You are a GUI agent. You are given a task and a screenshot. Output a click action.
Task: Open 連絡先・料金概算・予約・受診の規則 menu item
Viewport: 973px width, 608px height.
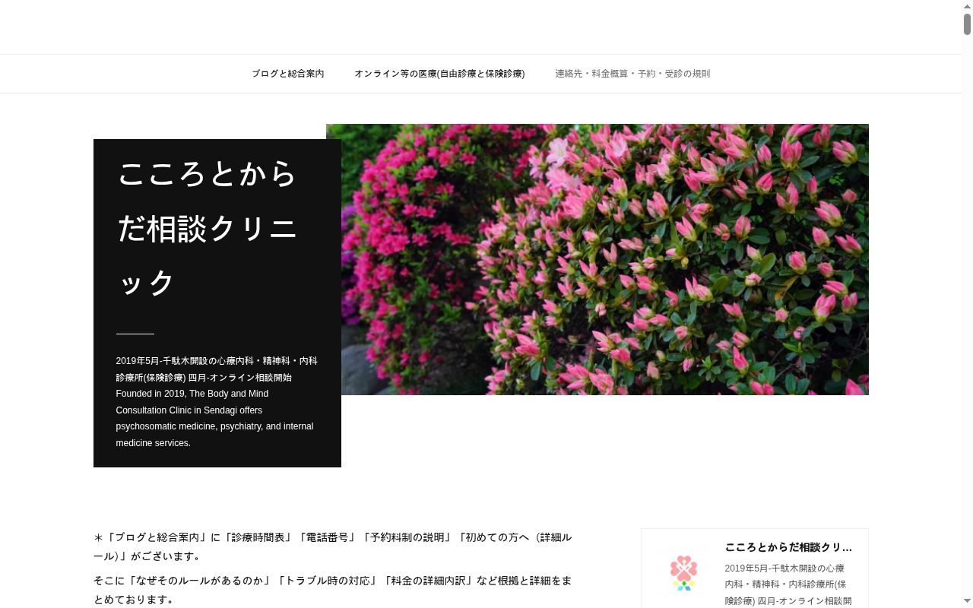pos(632,74)
